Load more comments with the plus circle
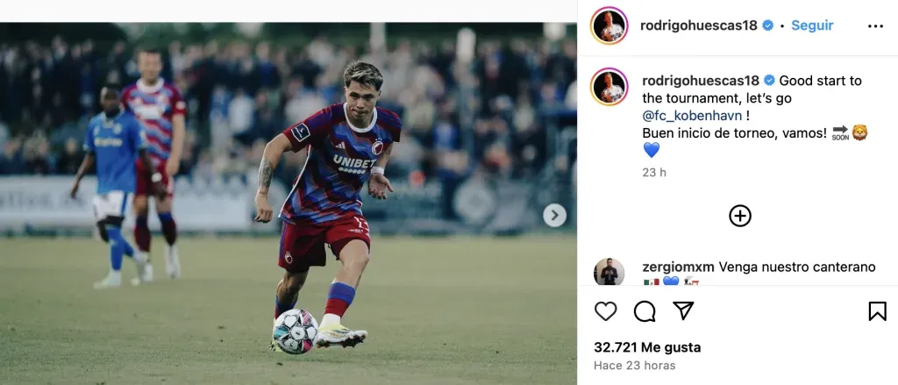 coord(740,216)
